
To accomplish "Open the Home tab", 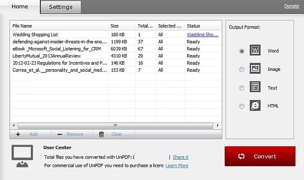I will point(20,7).
